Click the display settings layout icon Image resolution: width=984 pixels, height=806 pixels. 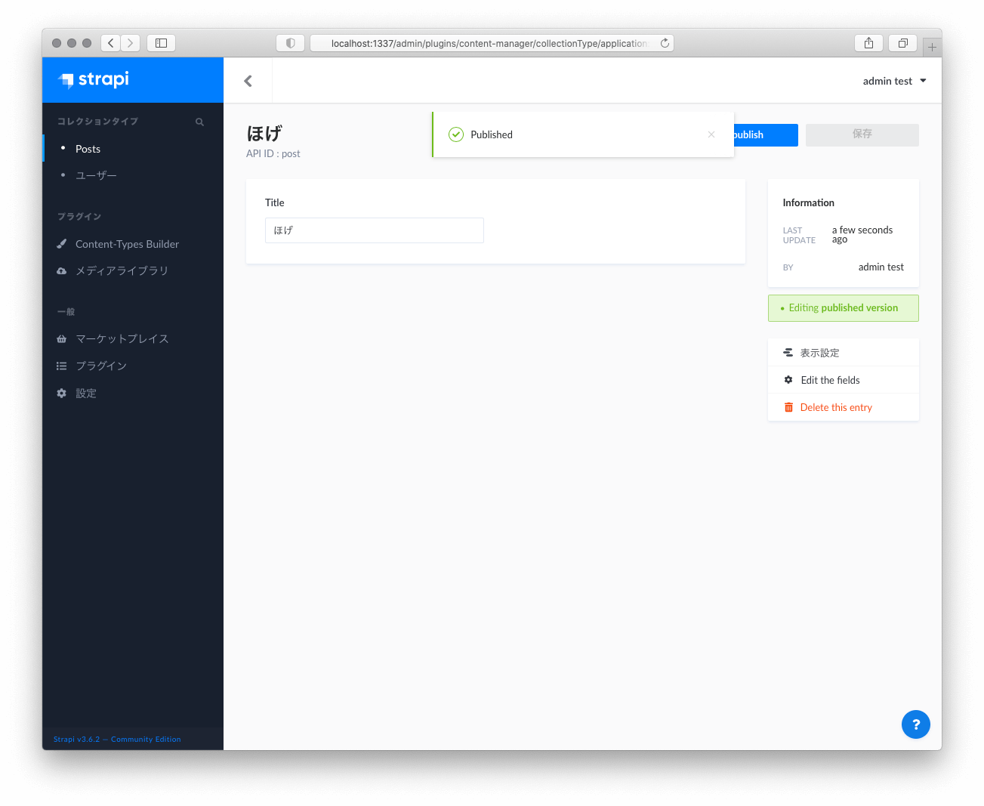[x=788, y=353]
